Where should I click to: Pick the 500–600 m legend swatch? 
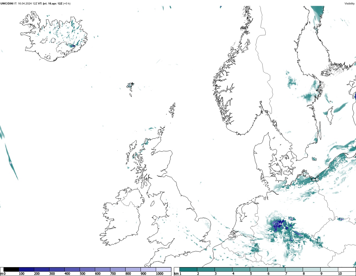pos(87,269)
